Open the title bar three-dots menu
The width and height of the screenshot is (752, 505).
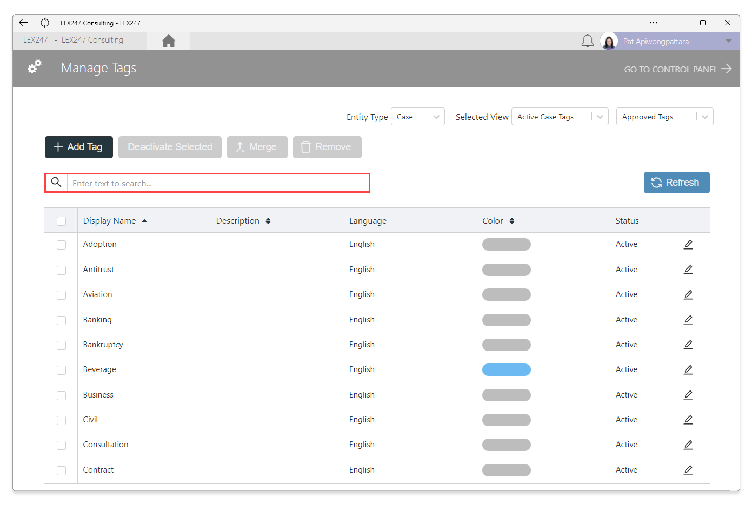point(654,23)
